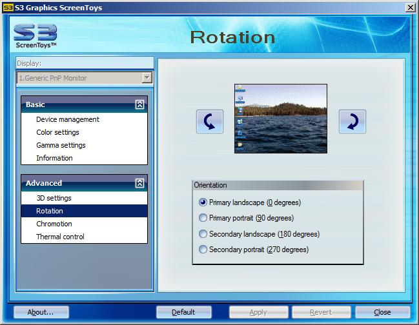Screen dimensions: 419x325
Task: Click the desktop preview thumbnail
Action: coord(280,119)
